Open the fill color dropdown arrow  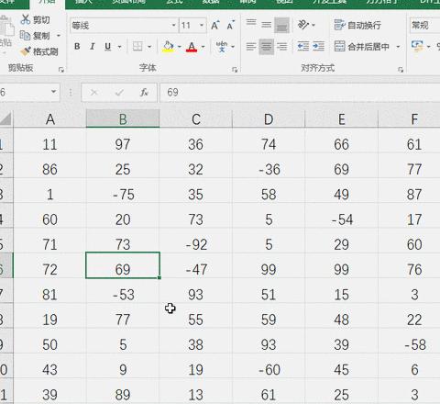[x=180, y=47]
